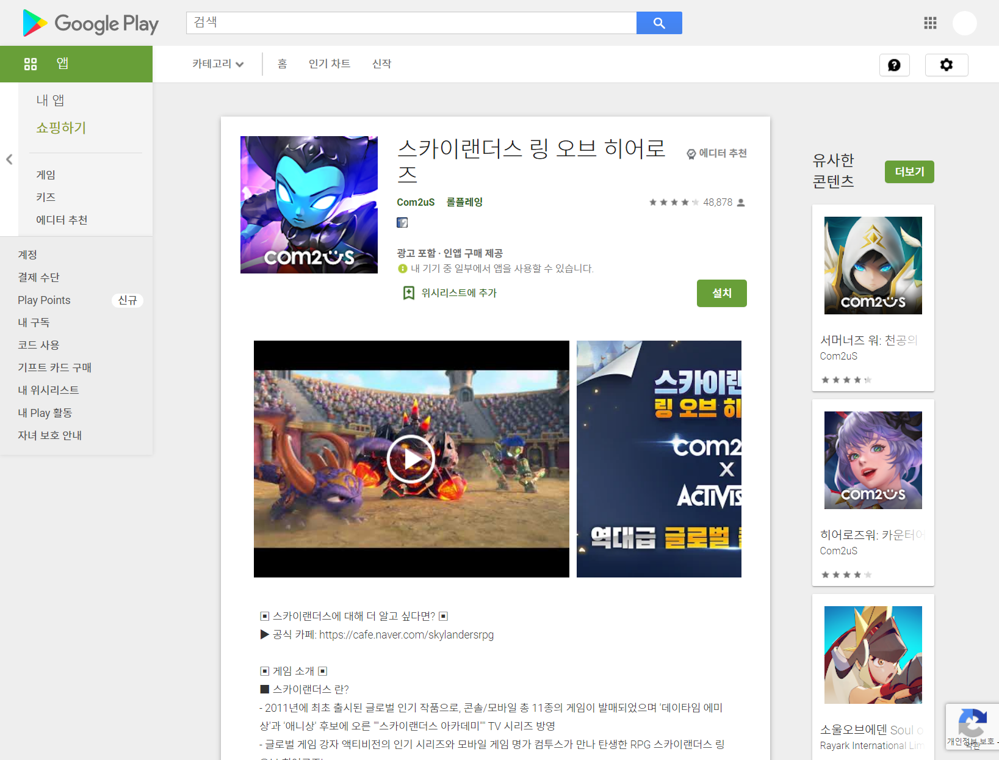Click the 48,878 rating count
This screenshot has width=999, height=760.
(718, 203)
